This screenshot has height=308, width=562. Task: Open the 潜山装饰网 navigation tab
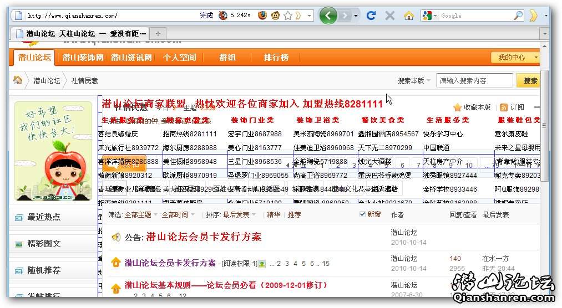pos(83,57)
